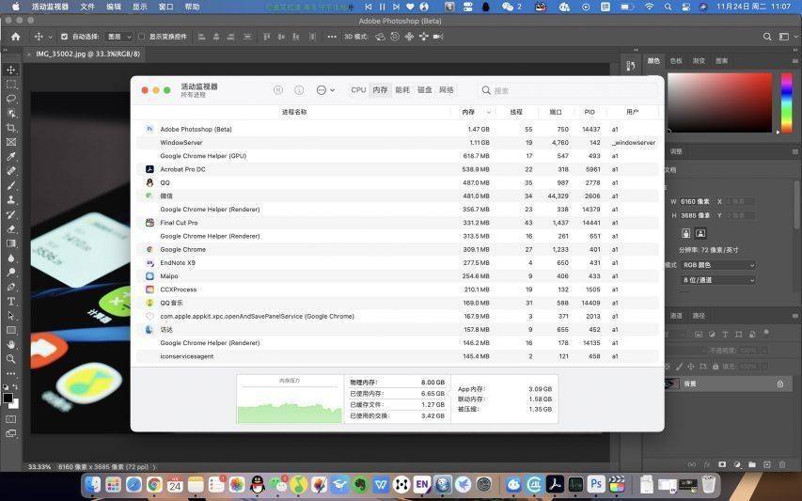Click the portrait orientation icon in Properties

(686, 233)
